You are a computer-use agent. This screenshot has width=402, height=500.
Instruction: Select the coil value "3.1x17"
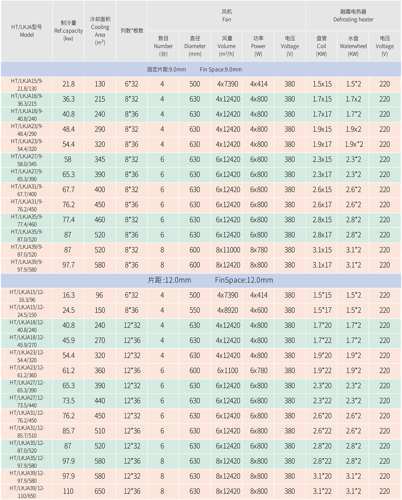[322, 265]
